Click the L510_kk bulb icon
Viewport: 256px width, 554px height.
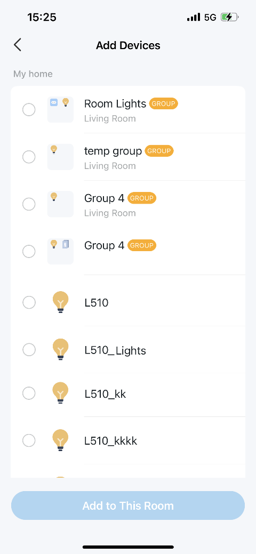point(60,394)
